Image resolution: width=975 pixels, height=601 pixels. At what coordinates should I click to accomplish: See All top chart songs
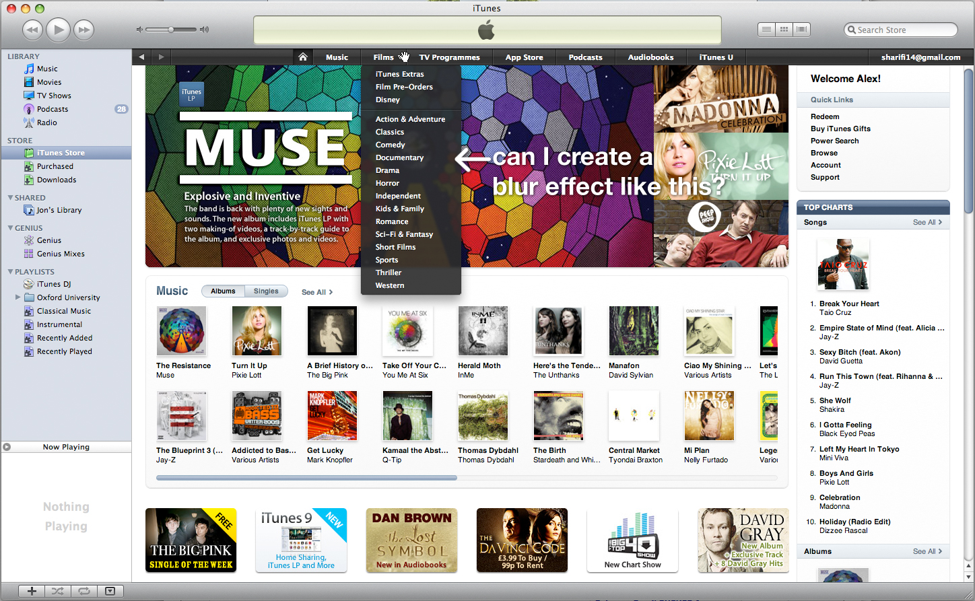coord(927,222)
